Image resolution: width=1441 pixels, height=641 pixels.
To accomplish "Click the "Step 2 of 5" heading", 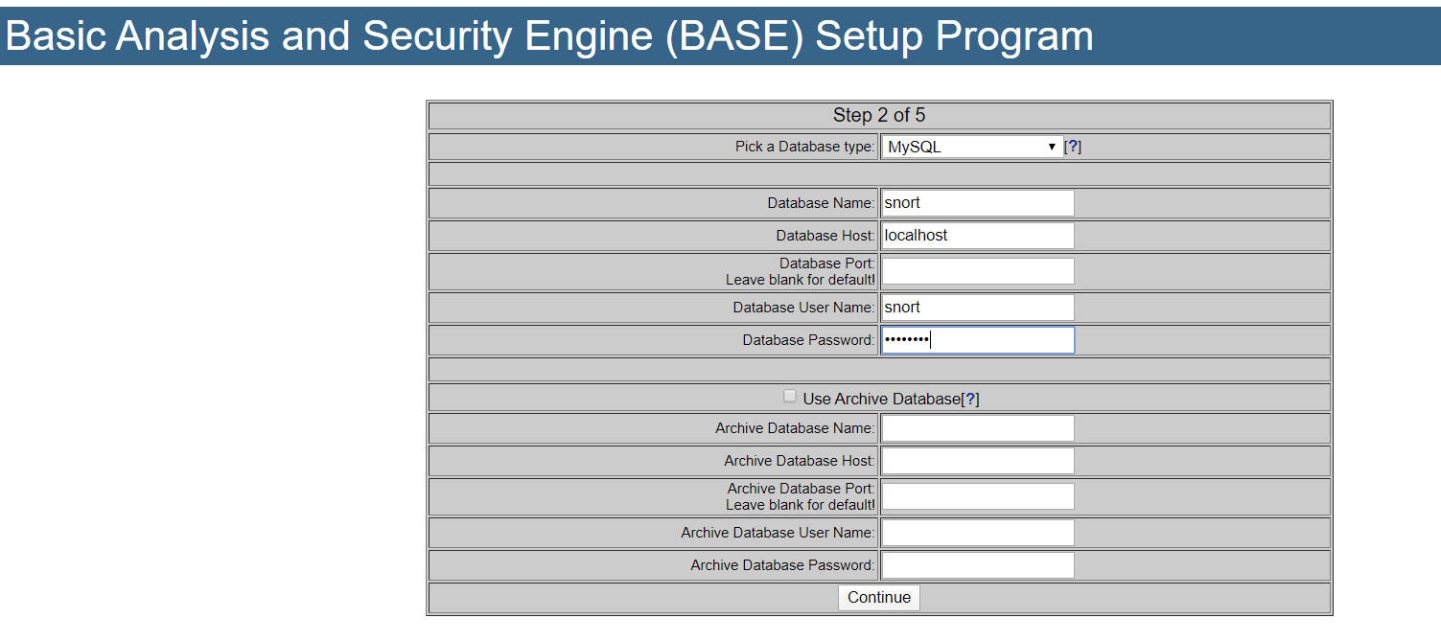I will (x=878, y=116).
